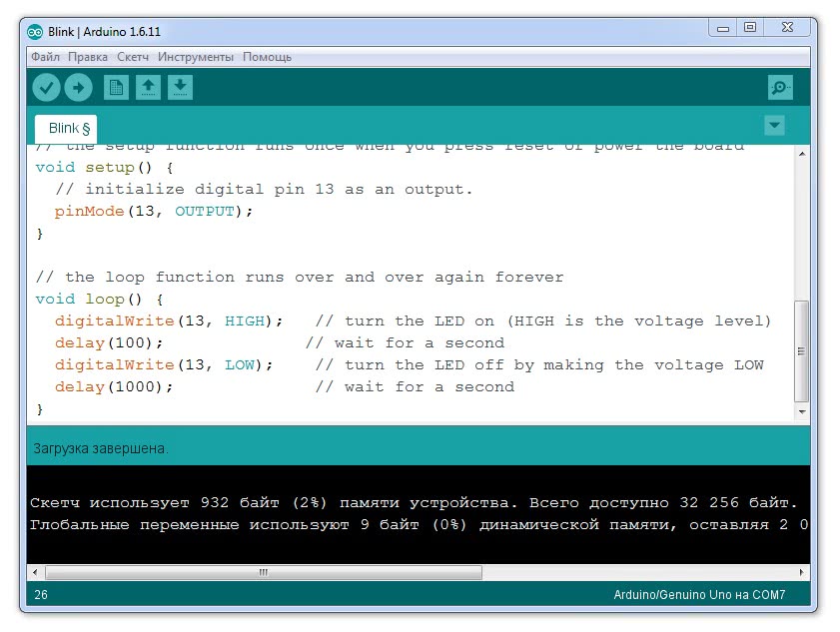Open the Скетч menu
Viewport: 840px width, 632px height.
pyautogui.click(x=133, y=57)
